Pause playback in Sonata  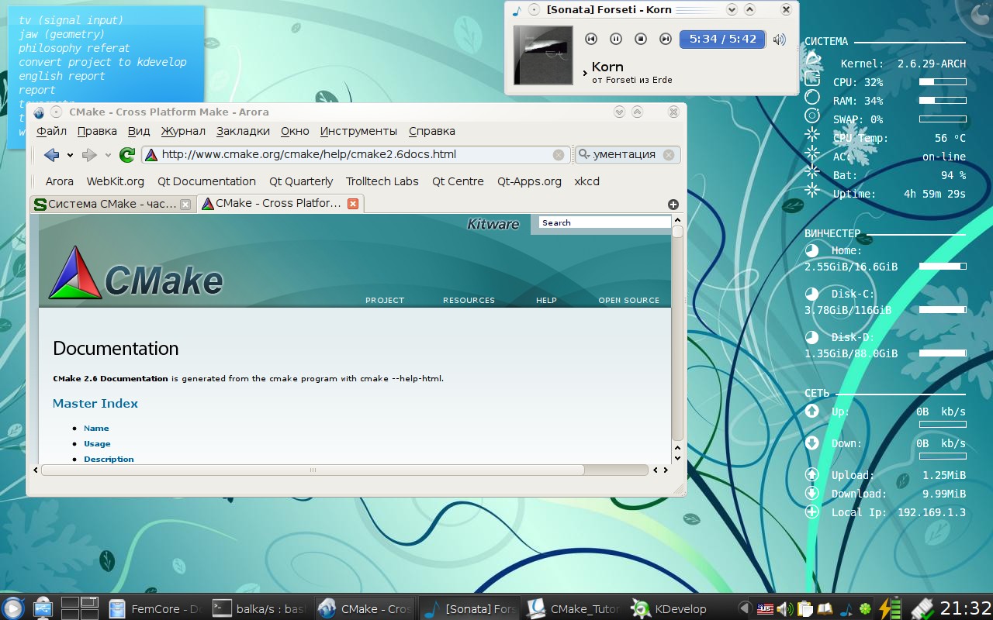point(616,39)
